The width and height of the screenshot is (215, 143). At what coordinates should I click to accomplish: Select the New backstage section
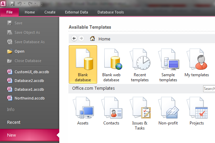[29, 135]
